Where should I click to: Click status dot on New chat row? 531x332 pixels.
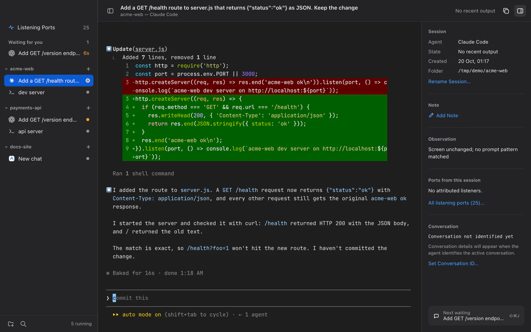pos(88,159)
